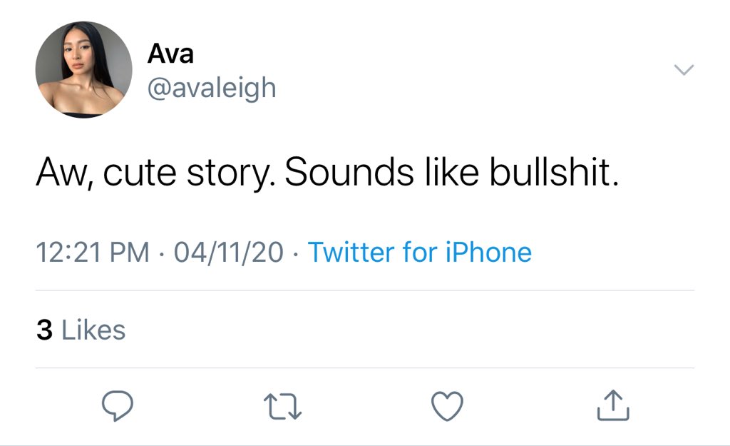The height and width of the screenshot is (446, 730).
Task: Like the tweet with the heart icon
Action: 448,406
